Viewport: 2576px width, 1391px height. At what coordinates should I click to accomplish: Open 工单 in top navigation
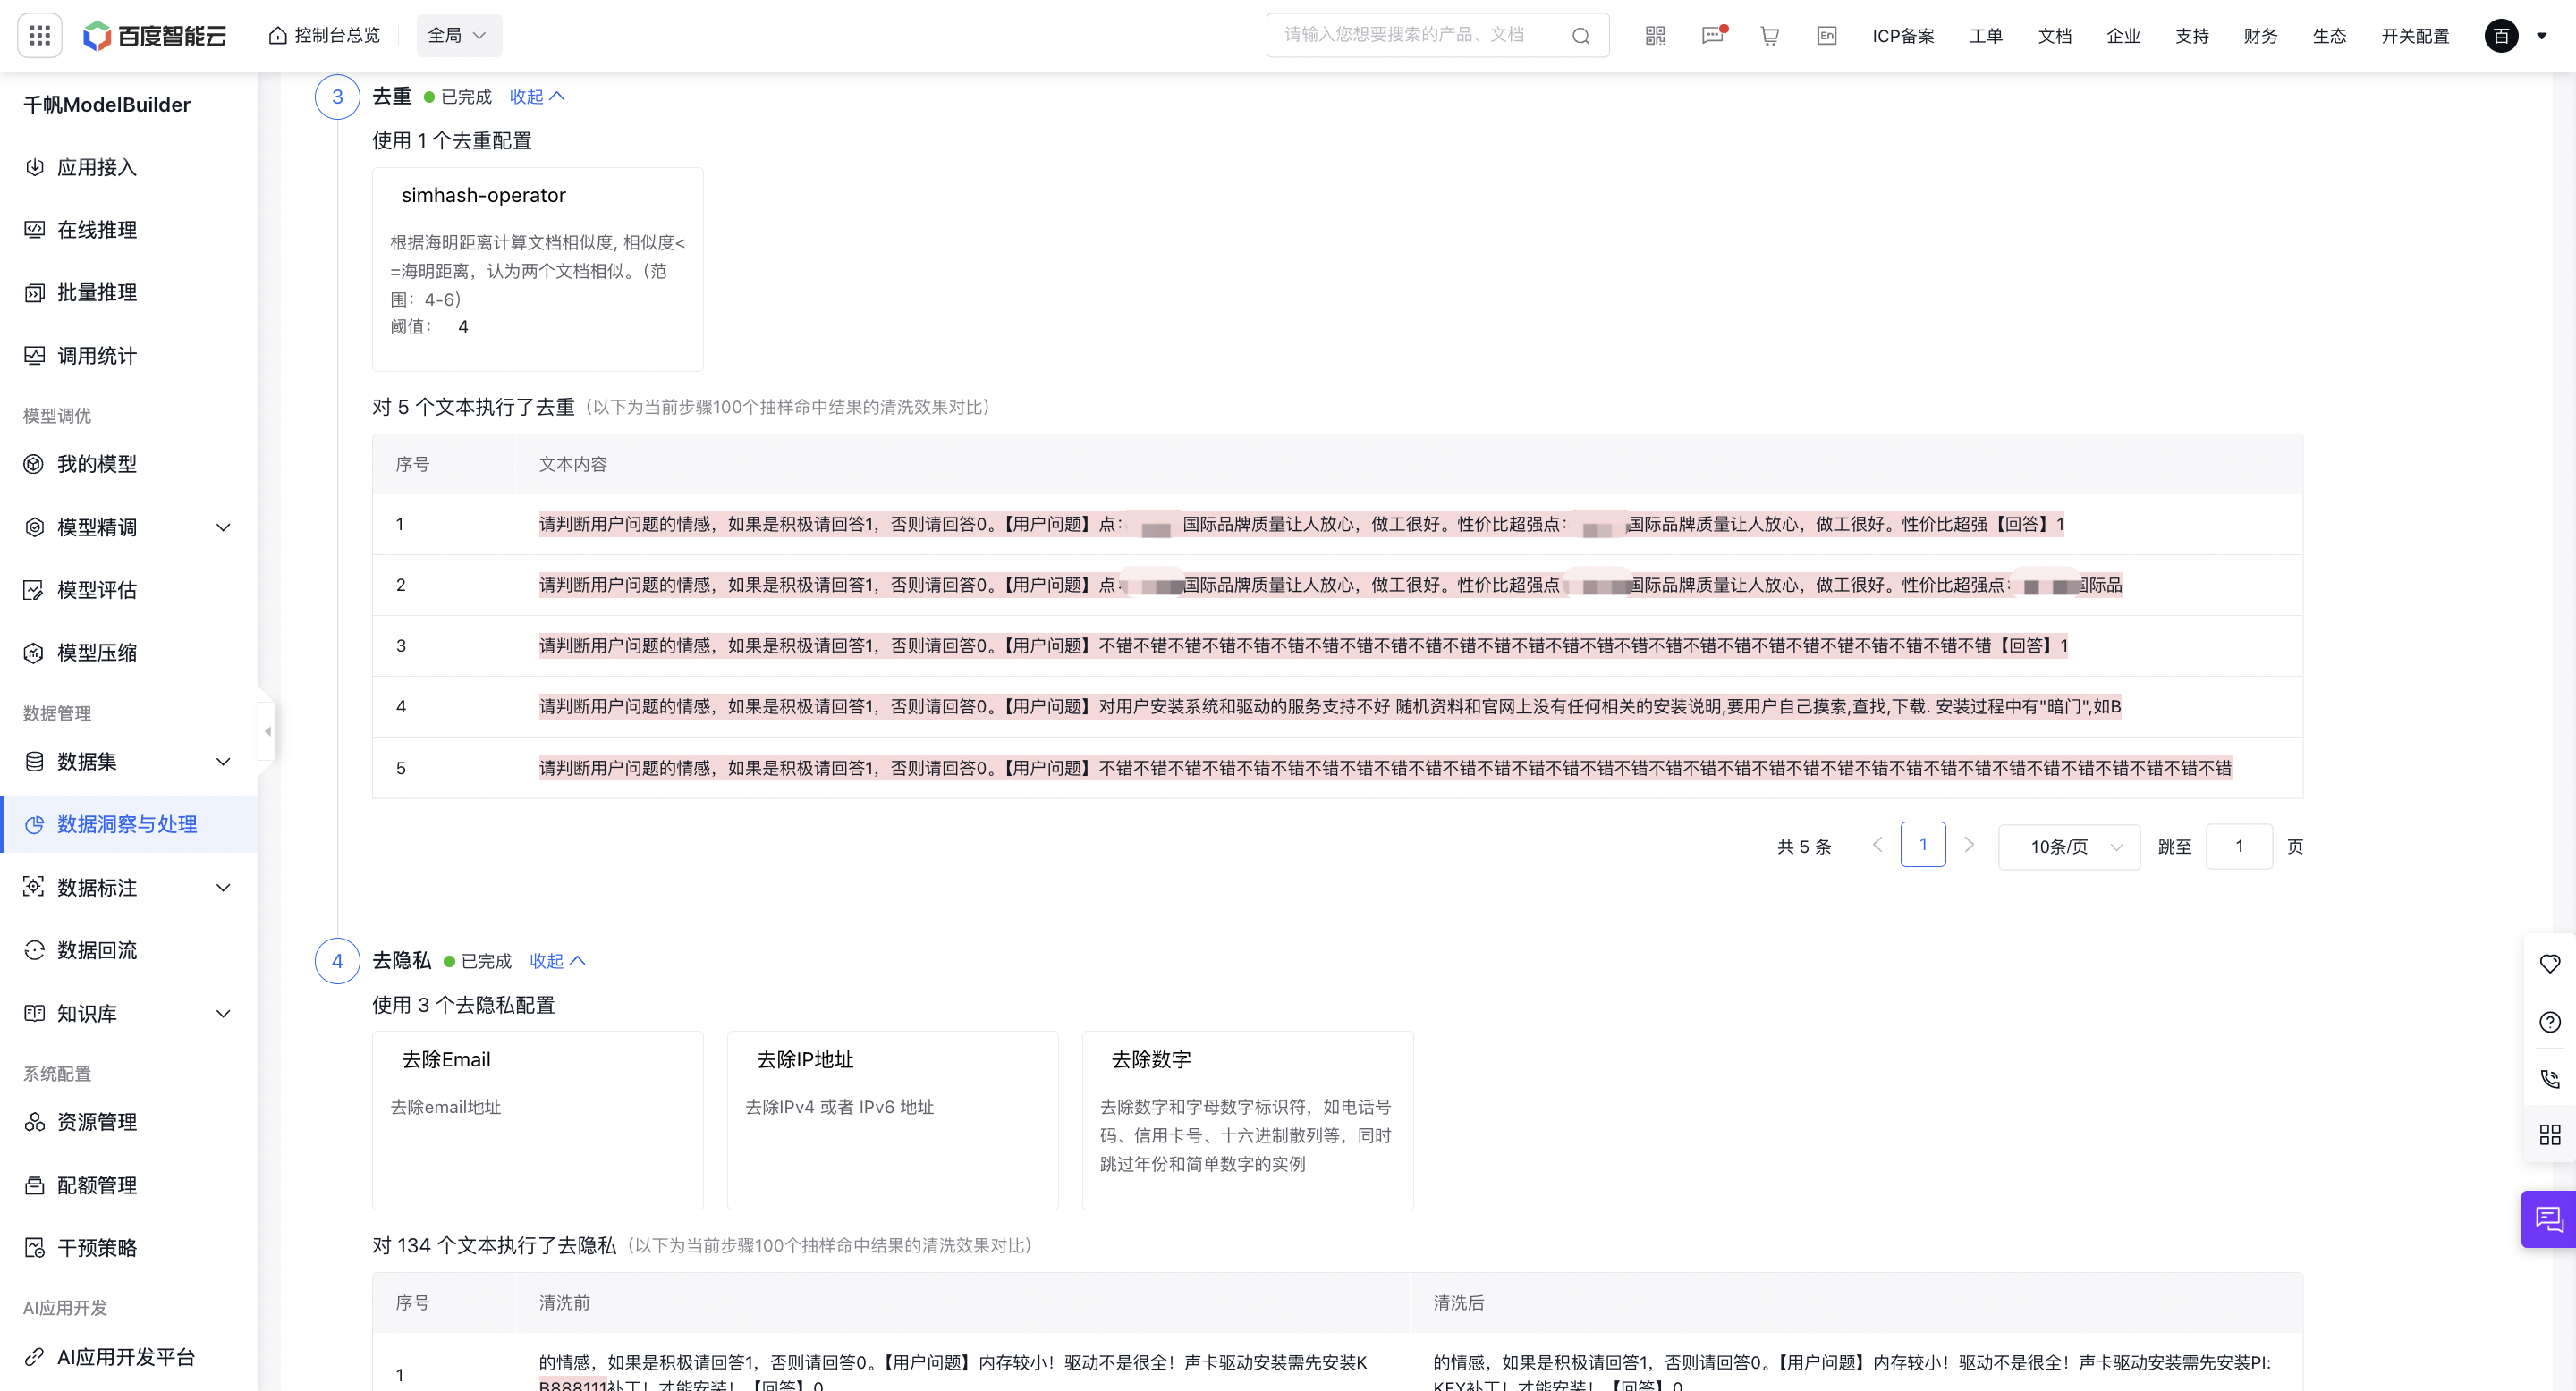click(x=1986, y=36)
